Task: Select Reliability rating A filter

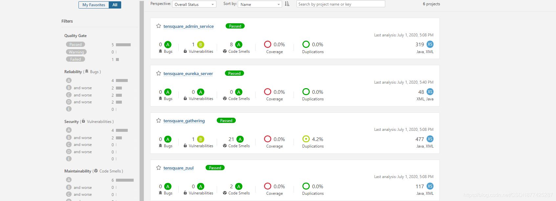Action: click(x=69, y=80)
